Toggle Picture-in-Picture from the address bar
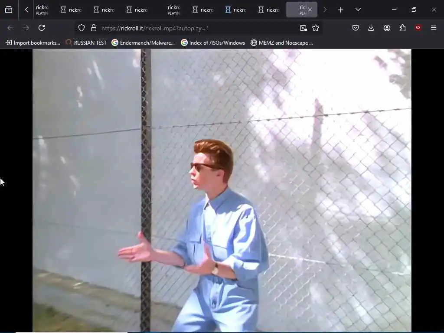The width and height of the screenshot is (444, 333). click(x=303, y=28)
